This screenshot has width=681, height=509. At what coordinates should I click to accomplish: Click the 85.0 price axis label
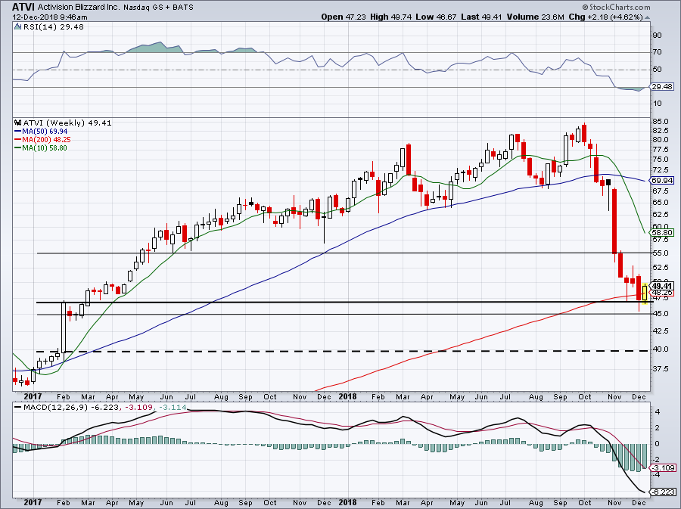click(660, 121)
